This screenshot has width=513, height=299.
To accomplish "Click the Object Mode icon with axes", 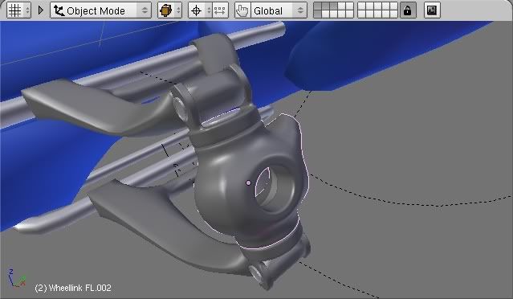I will point(59,10).
